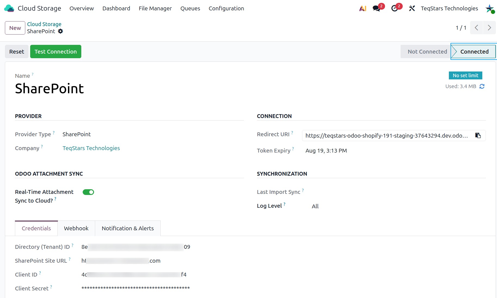Click the Cloud Storage app title

[x=39, y=8]
